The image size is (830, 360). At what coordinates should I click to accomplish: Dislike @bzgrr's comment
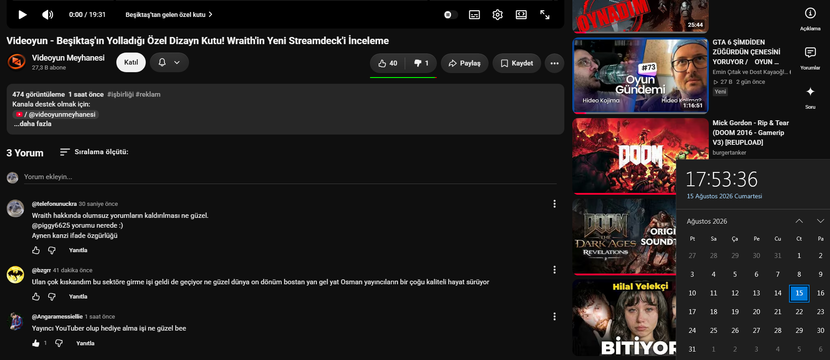pos(52,297)
